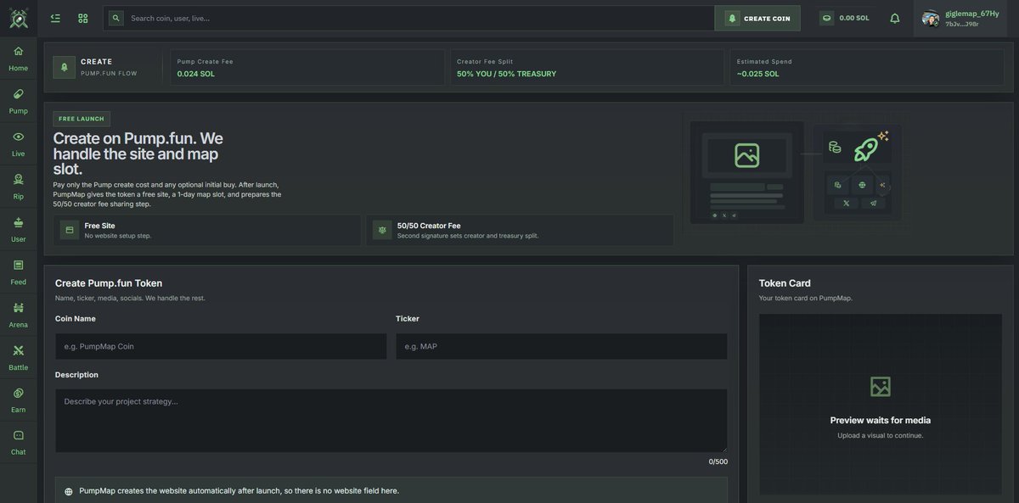
Task: Open the grid apps icon
Action: (83, 18)
